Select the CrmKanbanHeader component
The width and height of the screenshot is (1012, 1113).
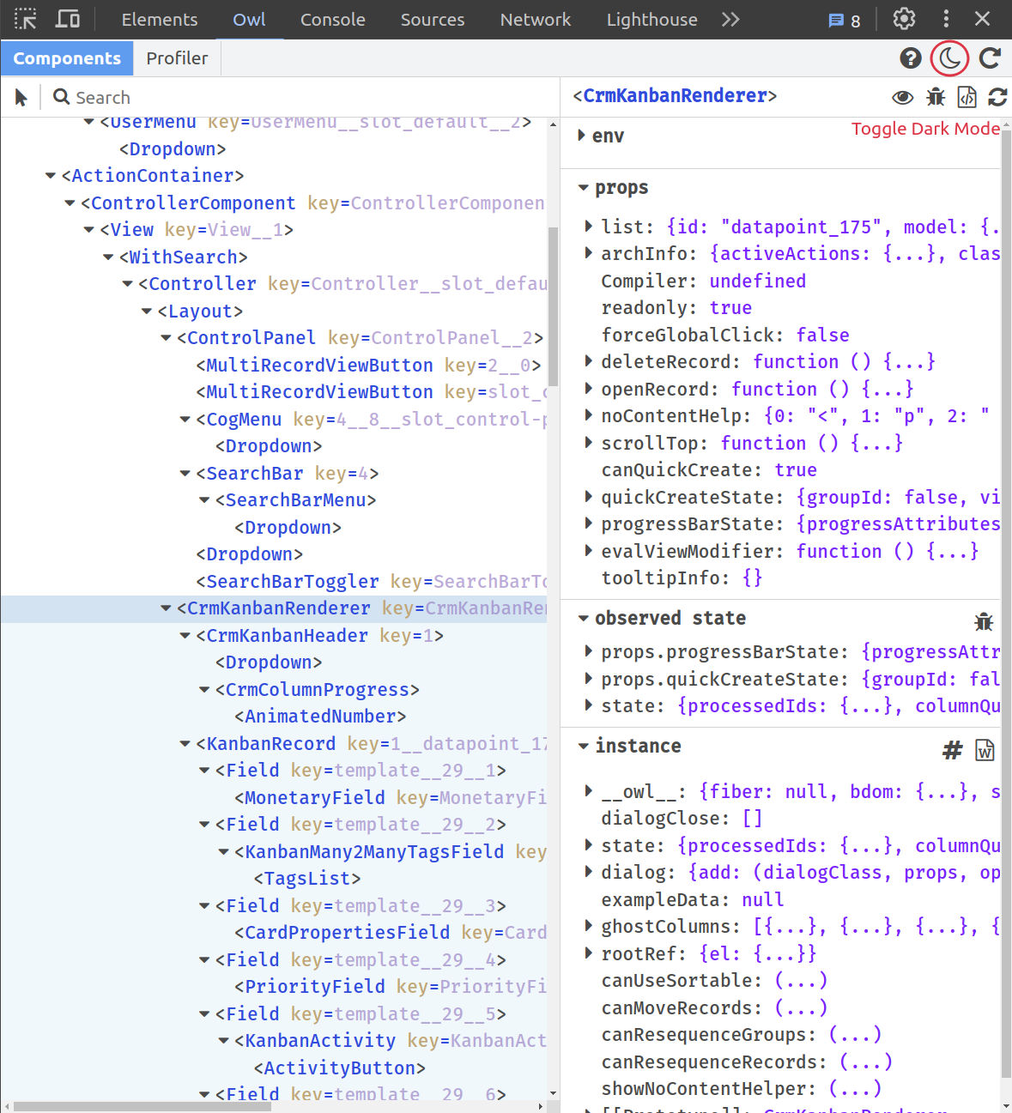coord(287,636)
